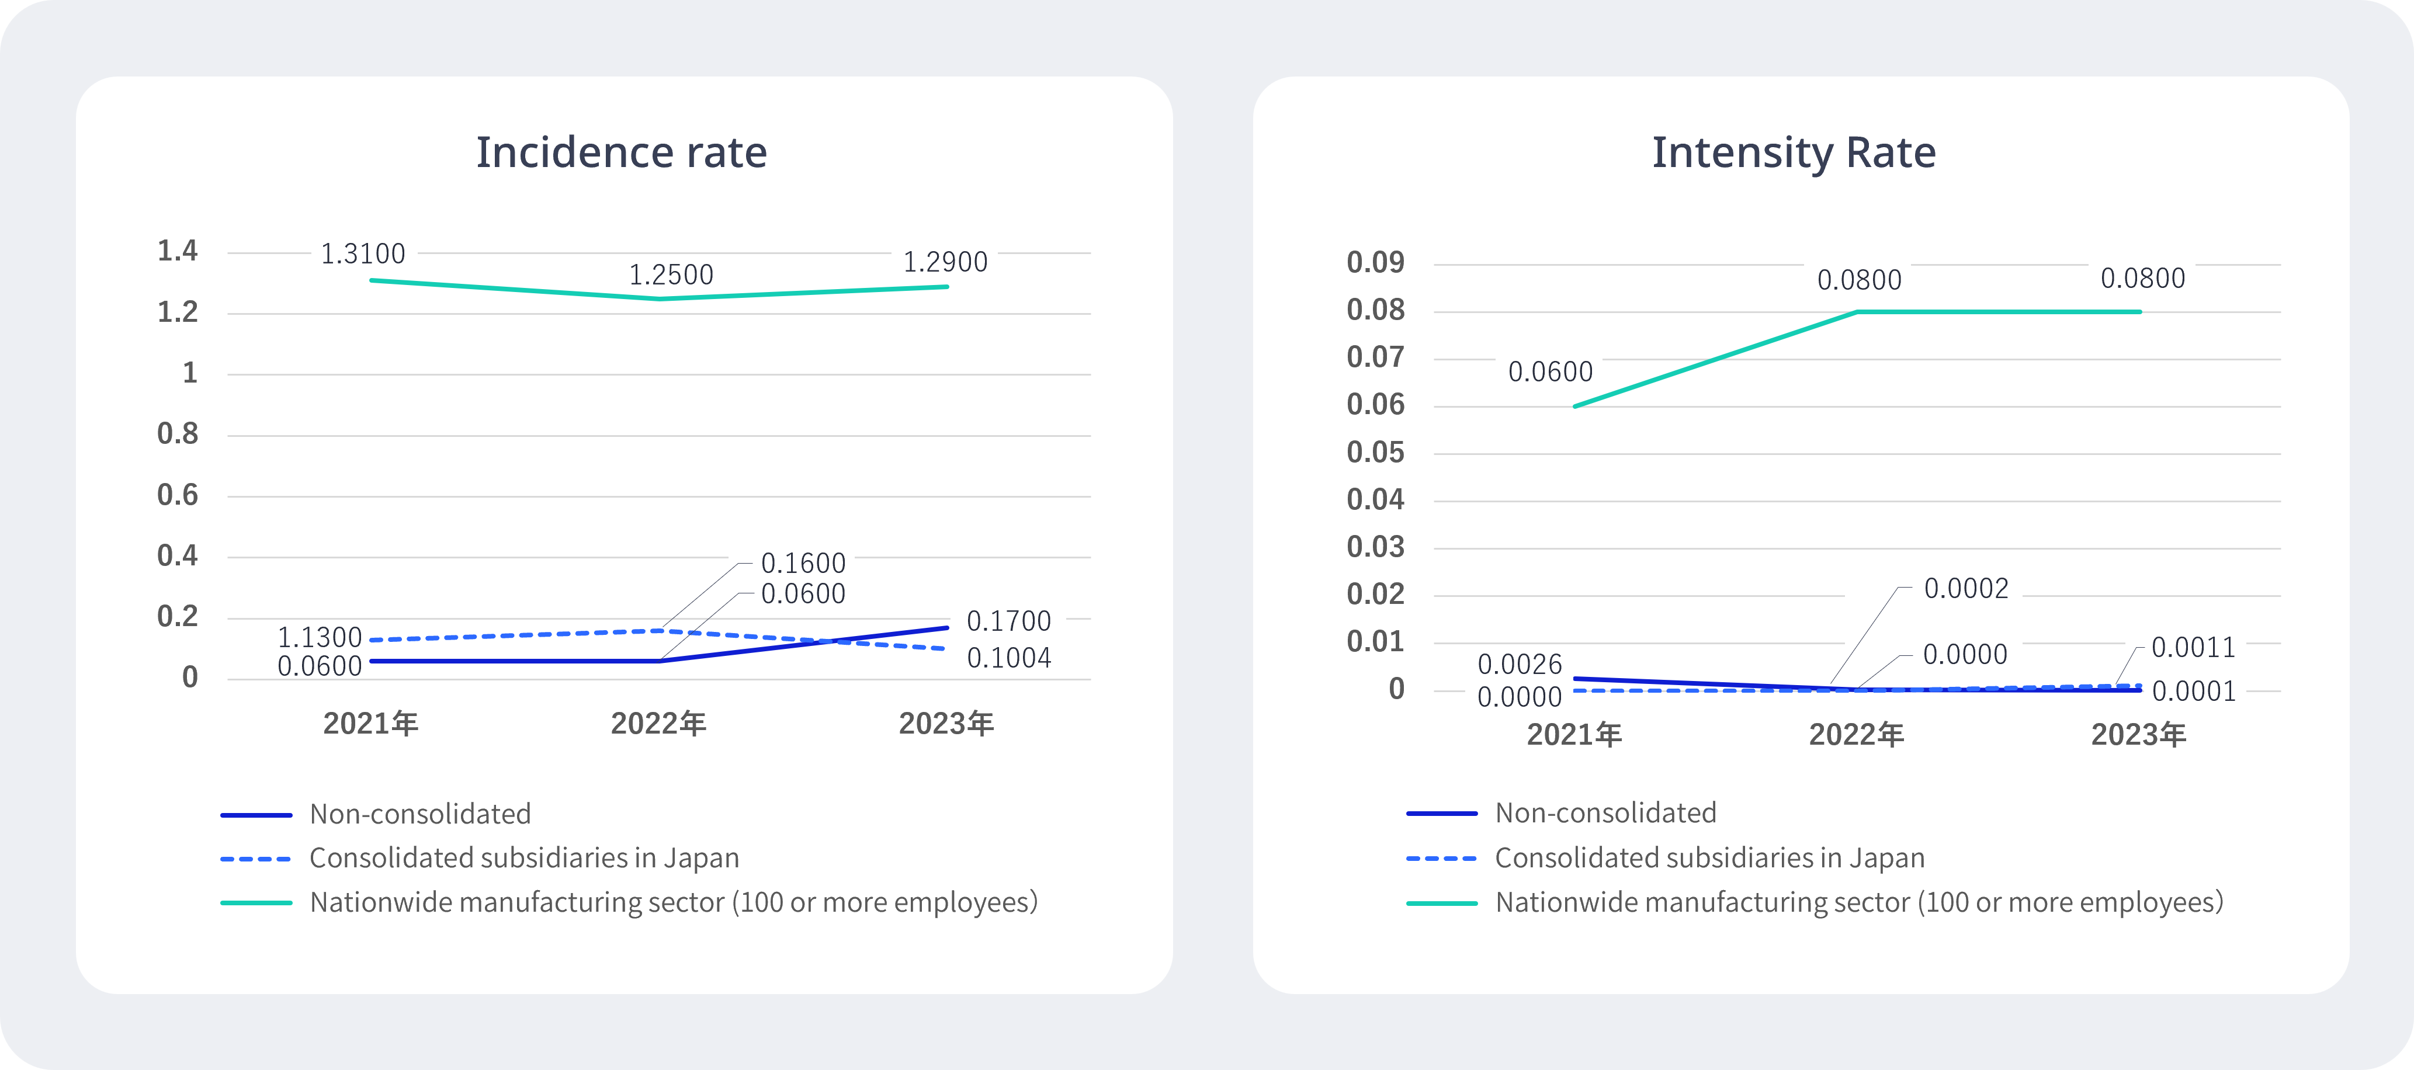Click Non-consolidated legend in Incidence chart
This screenshot has width=2414, height=1070.
(x=420, y=814)
